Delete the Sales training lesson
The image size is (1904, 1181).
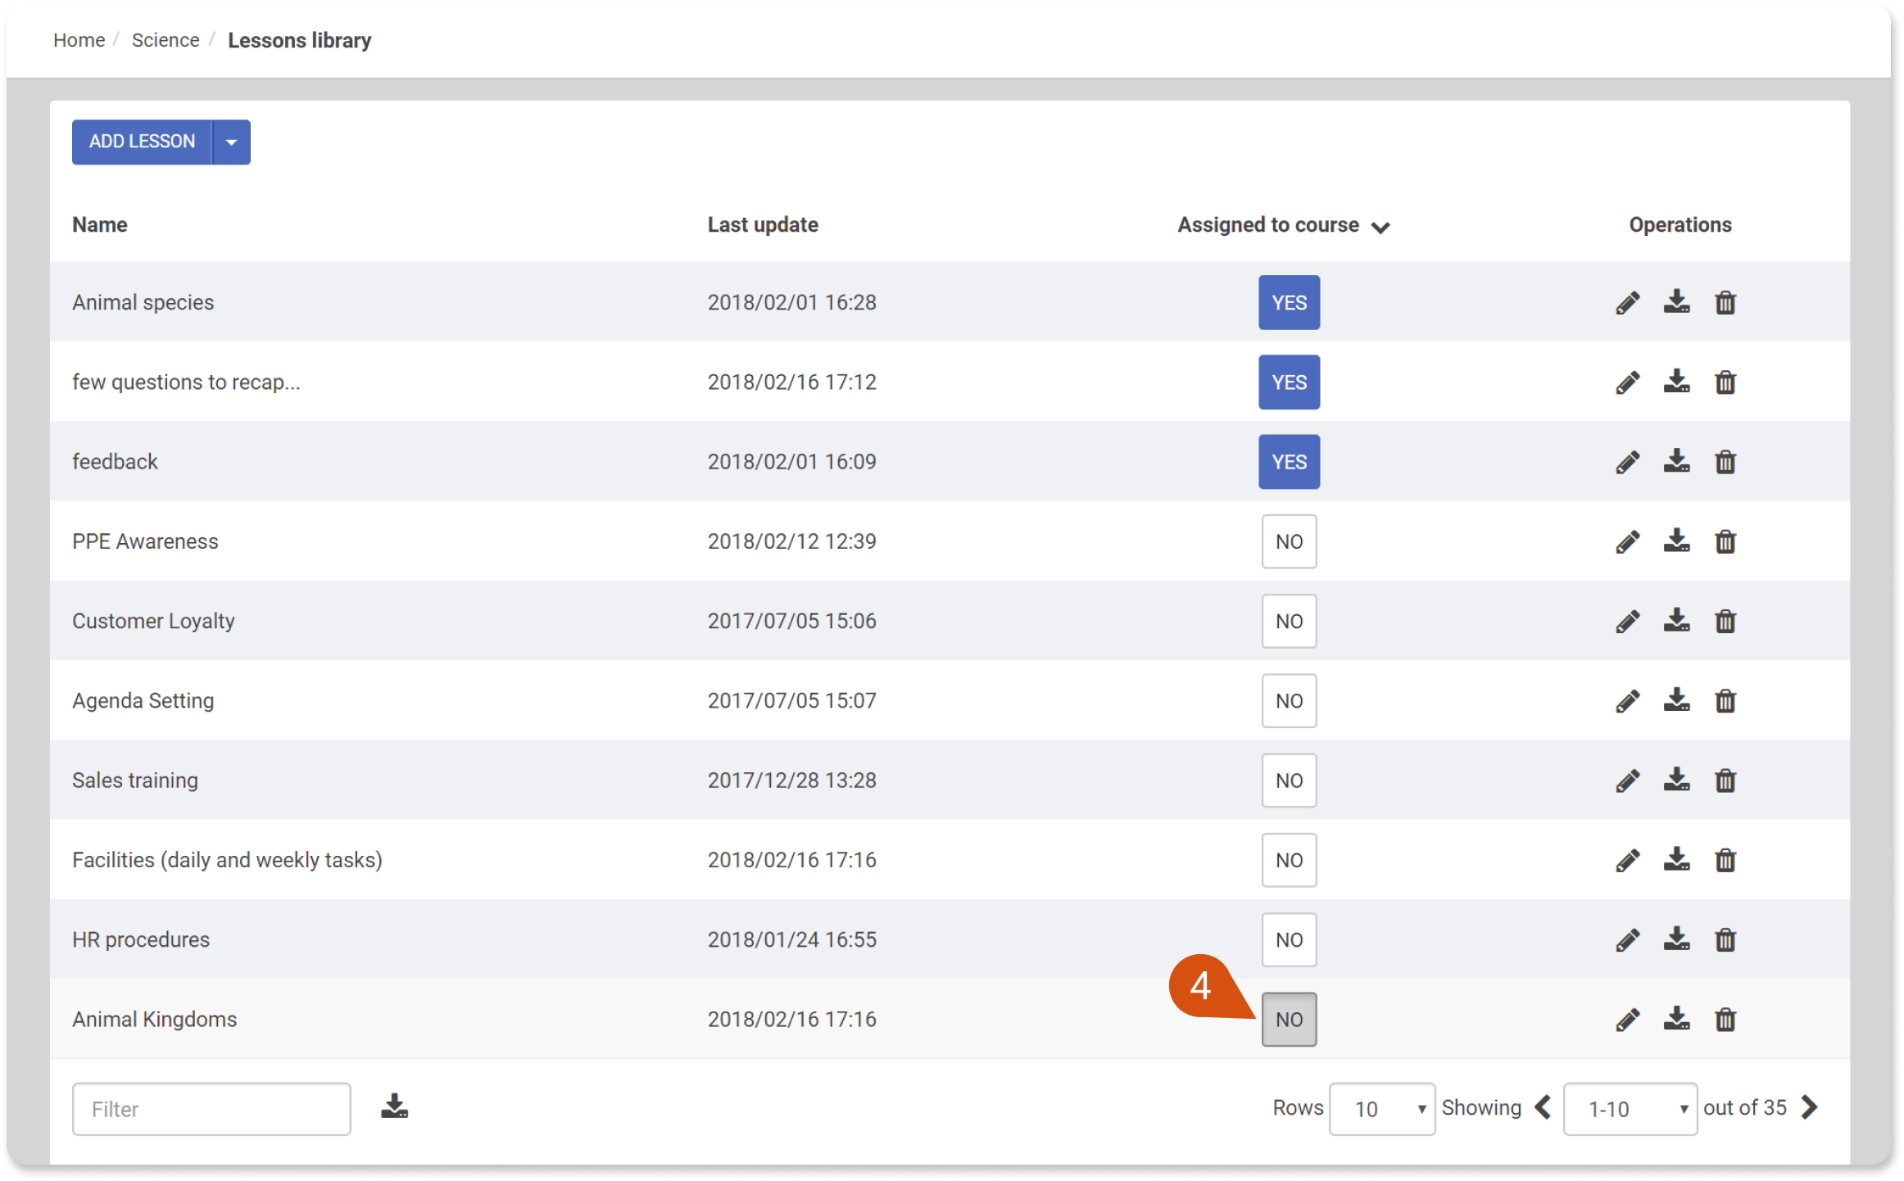click(1725, 781)
